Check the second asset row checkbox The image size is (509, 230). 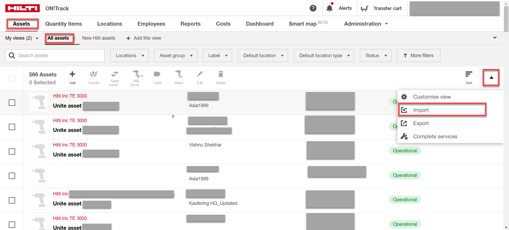(12, 127)
